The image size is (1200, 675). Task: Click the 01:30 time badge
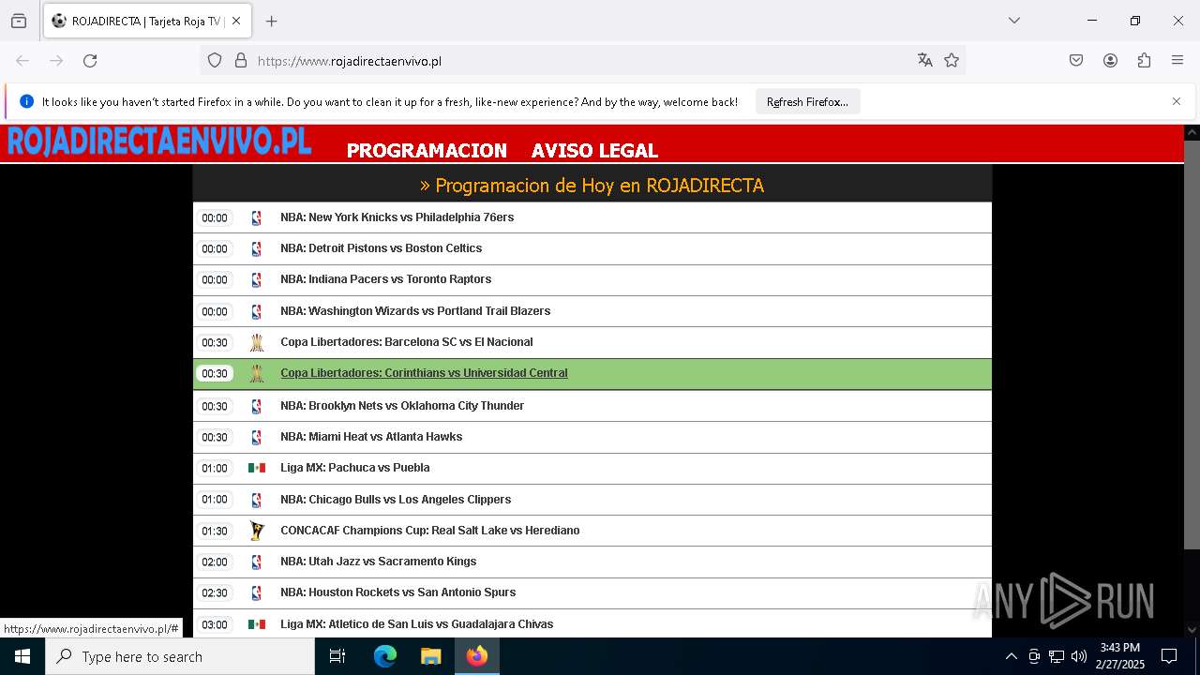(215, 531)
